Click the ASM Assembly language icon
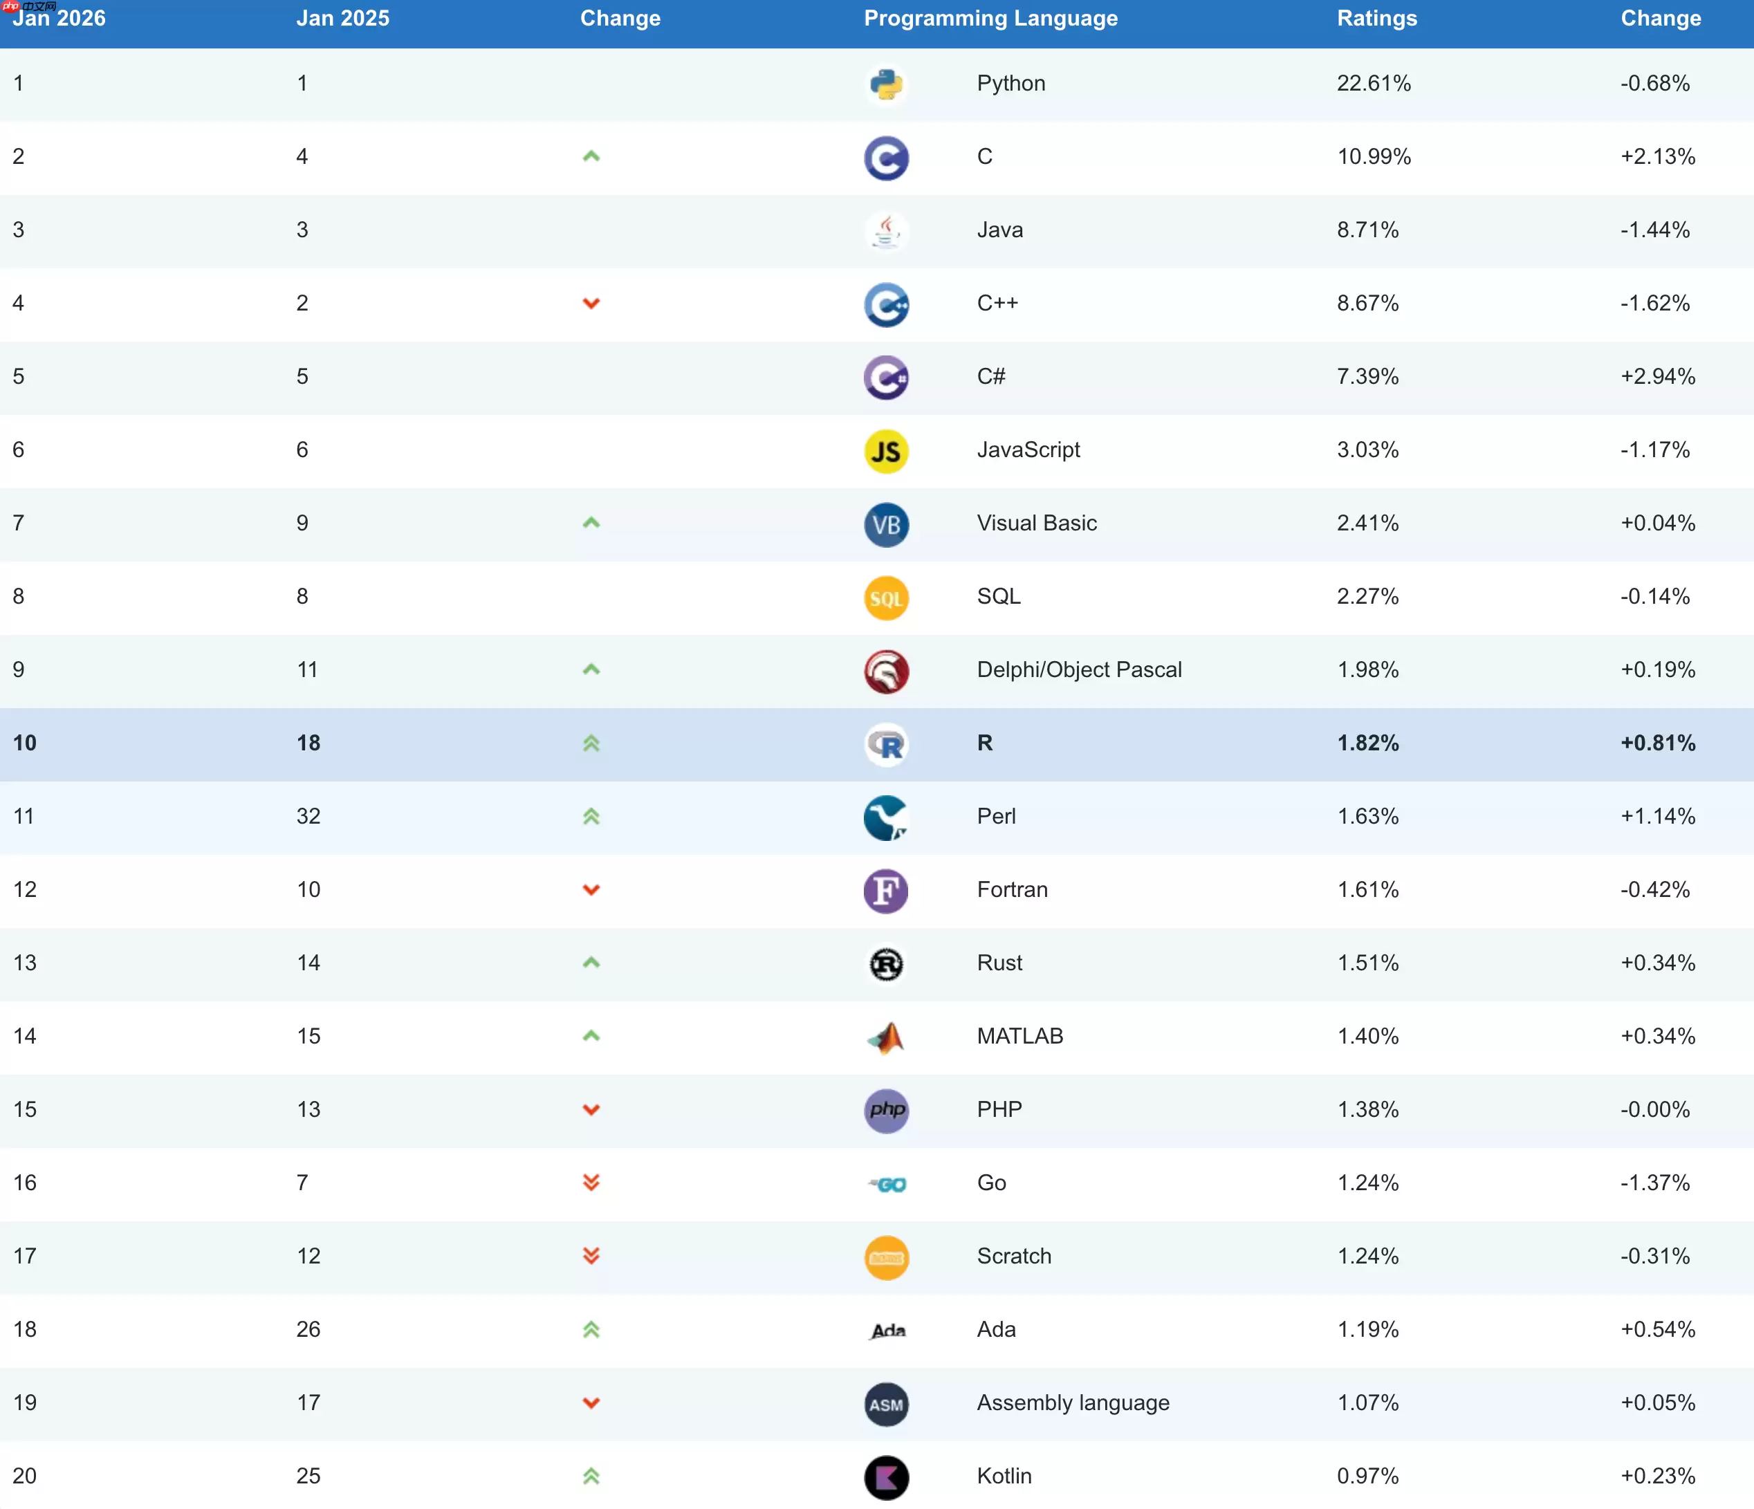 886,1404
